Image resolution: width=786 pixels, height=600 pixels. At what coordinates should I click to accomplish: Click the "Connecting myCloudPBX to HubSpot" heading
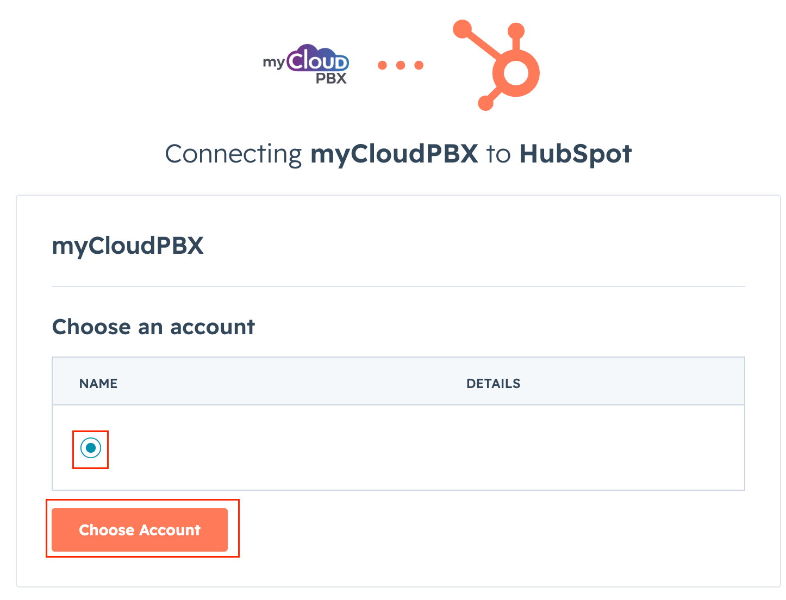398,154
